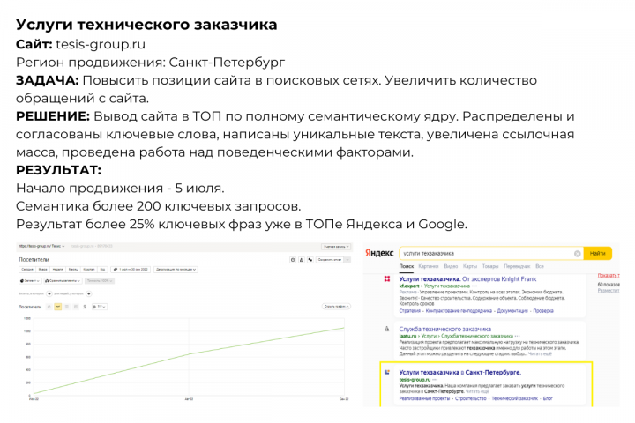Open Технический заказчик sitelink
Screen dimensions: 635x423
click(514, 398)
